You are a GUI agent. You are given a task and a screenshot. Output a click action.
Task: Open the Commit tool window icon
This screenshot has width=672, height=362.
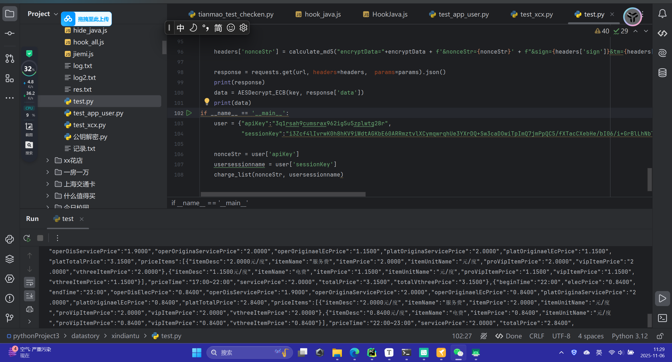click(10, 33)
